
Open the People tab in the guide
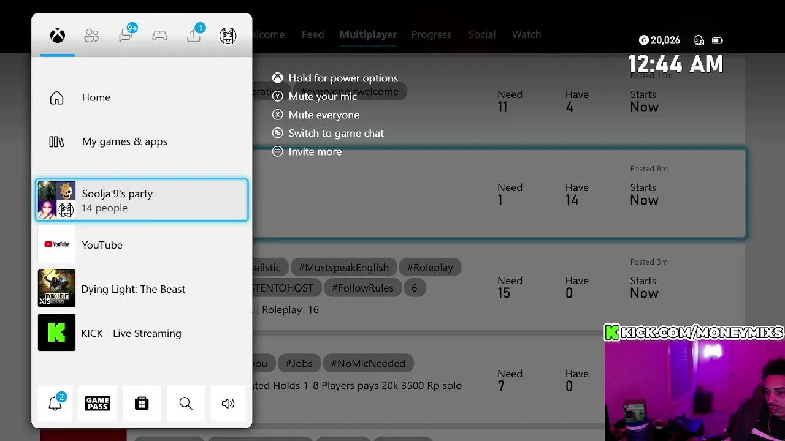click(91, 36)
